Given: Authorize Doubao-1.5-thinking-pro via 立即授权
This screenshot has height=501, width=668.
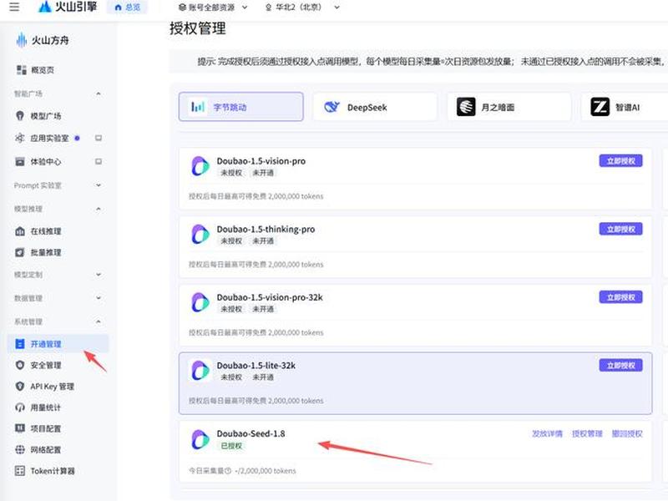Looking at the screenshot, I should (620, 229).
